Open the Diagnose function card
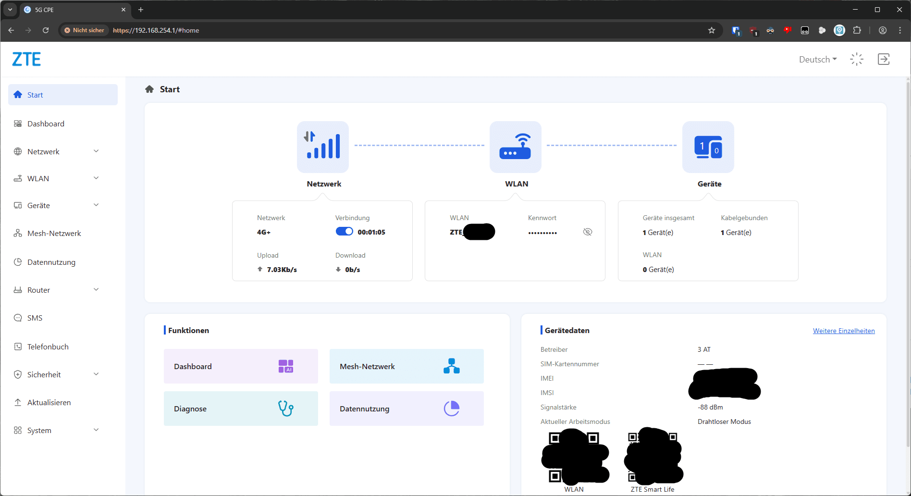The height and width of the screenshot is (496, 911). [241, 409]
